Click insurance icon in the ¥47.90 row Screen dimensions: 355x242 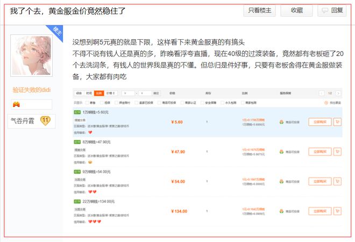pyautogui.click(x=281, y=152)
